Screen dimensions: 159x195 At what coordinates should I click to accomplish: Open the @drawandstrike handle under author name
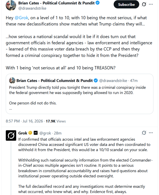click(32, 8)
